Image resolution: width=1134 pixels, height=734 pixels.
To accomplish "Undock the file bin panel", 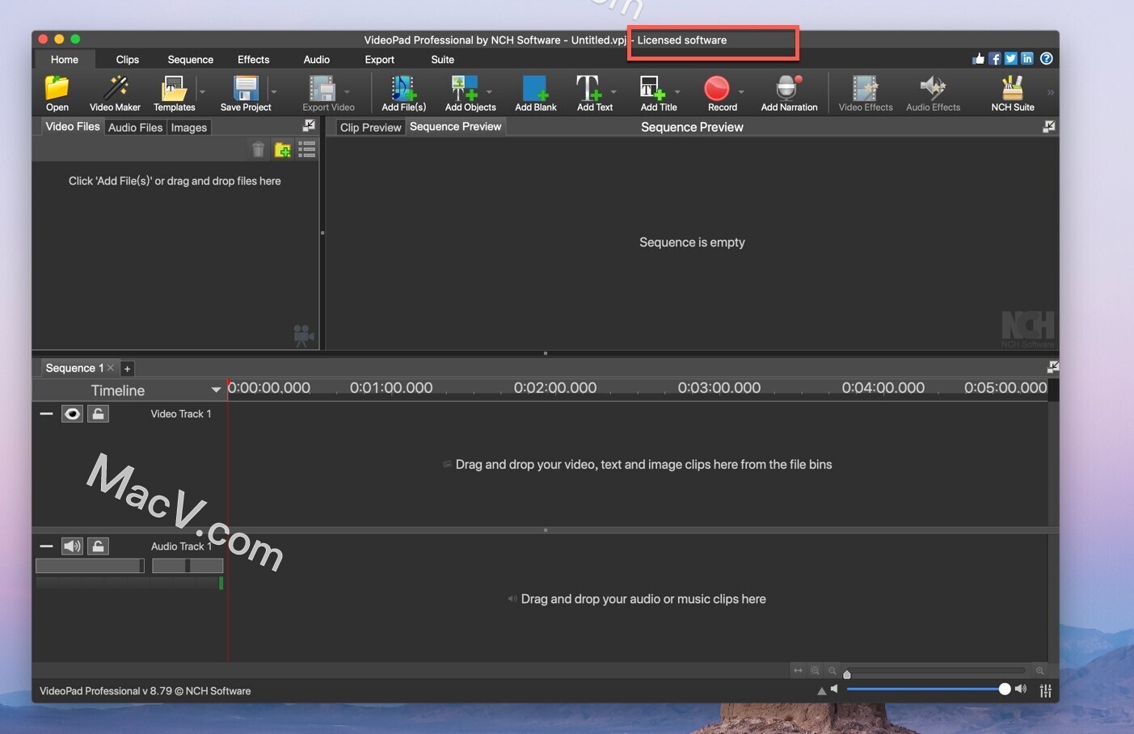I will click(309, 125).
